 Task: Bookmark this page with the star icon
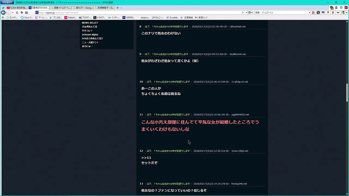coord(243,13)
